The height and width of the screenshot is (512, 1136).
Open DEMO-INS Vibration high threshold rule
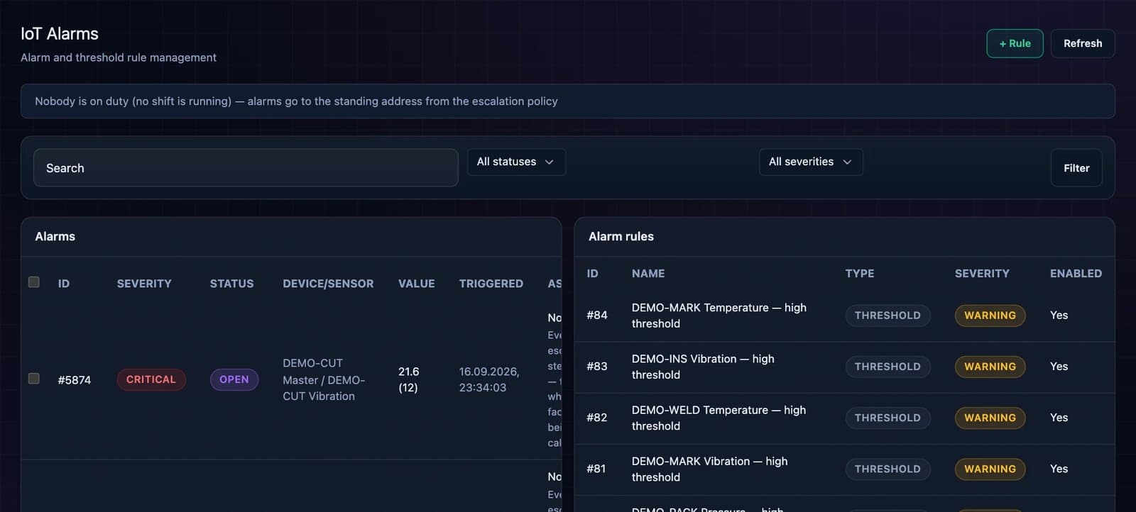703,367
